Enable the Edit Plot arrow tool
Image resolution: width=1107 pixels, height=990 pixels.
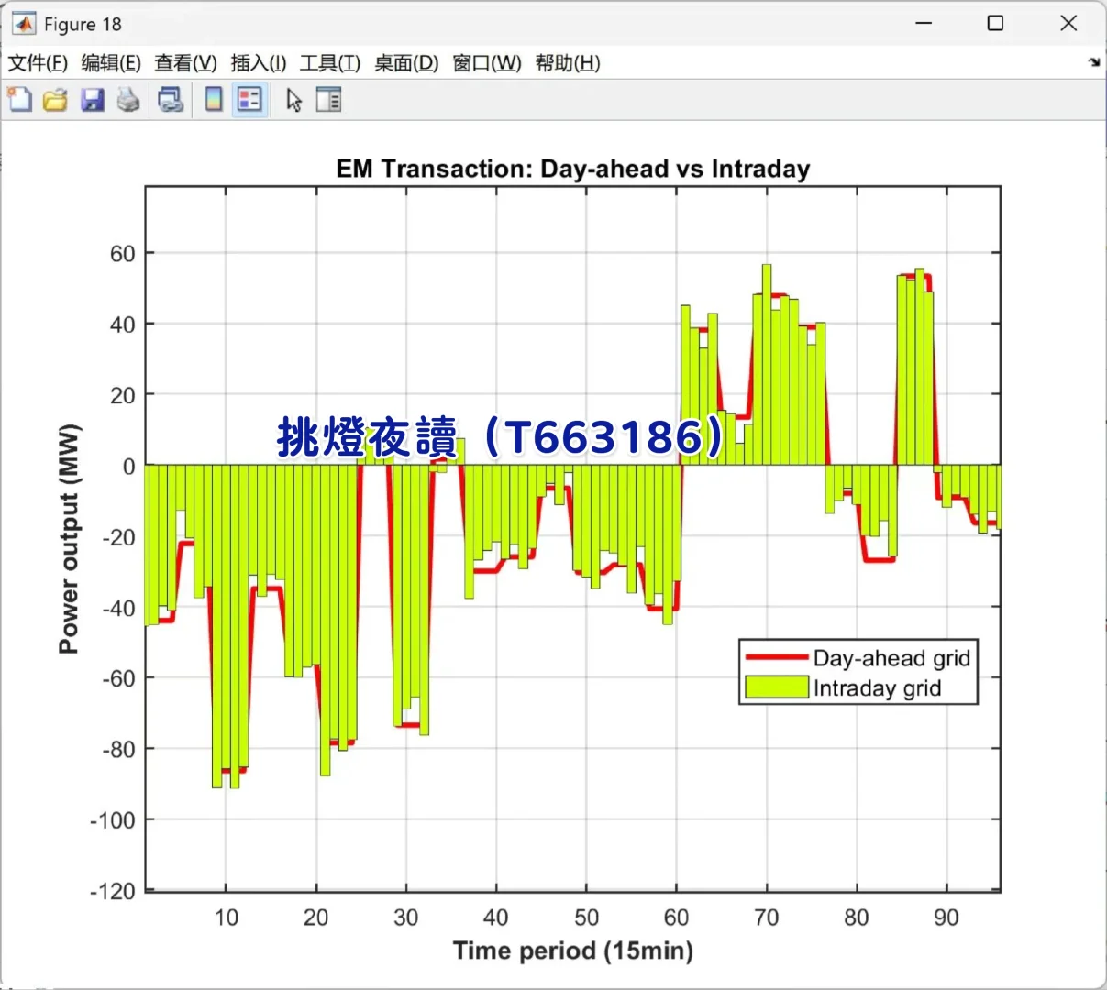[x=293, y=99]
